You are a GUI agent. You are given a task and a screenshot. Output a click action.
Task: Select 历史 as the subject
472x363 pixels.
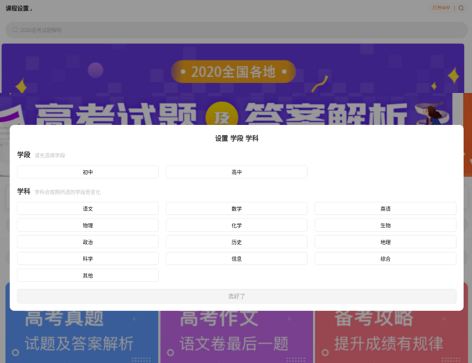236,242
